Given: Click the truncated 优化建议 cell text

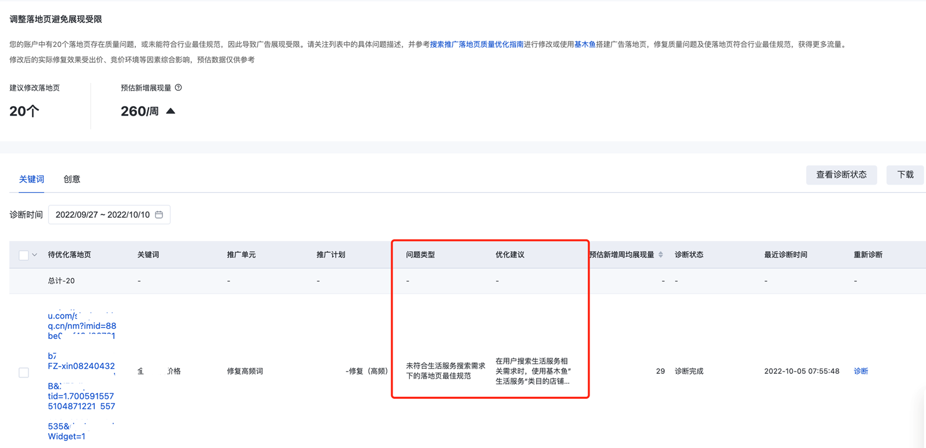Looking at the screenshot, I should click(533, 371).
